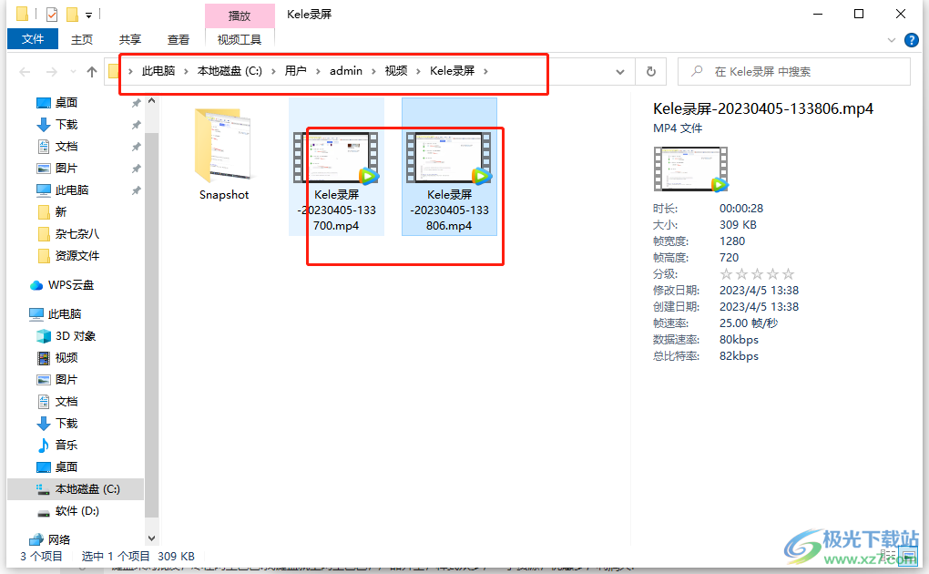Open the quick access toolbar customize dropdown

(88, 15)
